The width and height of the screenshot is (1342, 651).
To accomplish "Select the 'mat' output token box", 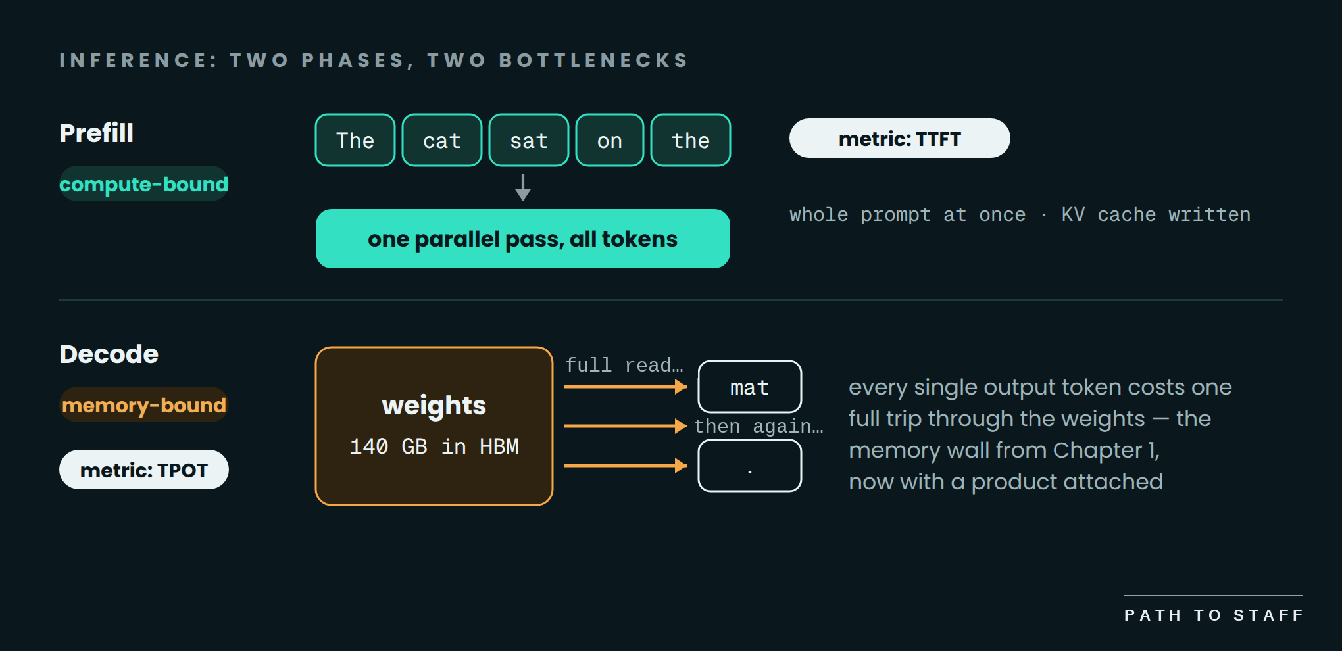I will pyautogui.click(x=750, y=387).
